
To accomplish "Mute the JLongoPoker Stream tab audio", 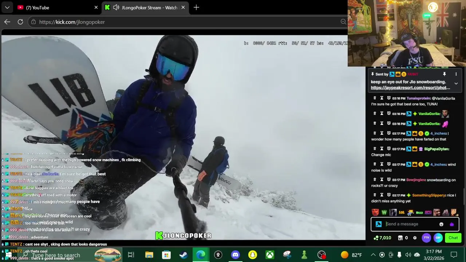I will coord(116,7).
